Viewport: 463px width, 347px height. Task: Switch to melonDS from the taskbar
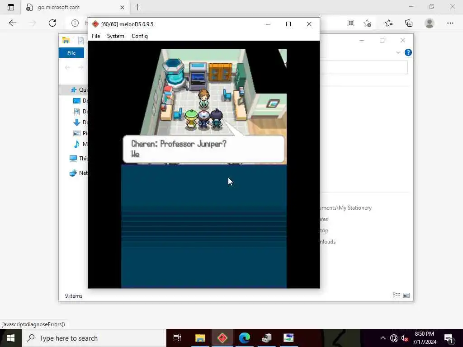(x=222, y=338)
